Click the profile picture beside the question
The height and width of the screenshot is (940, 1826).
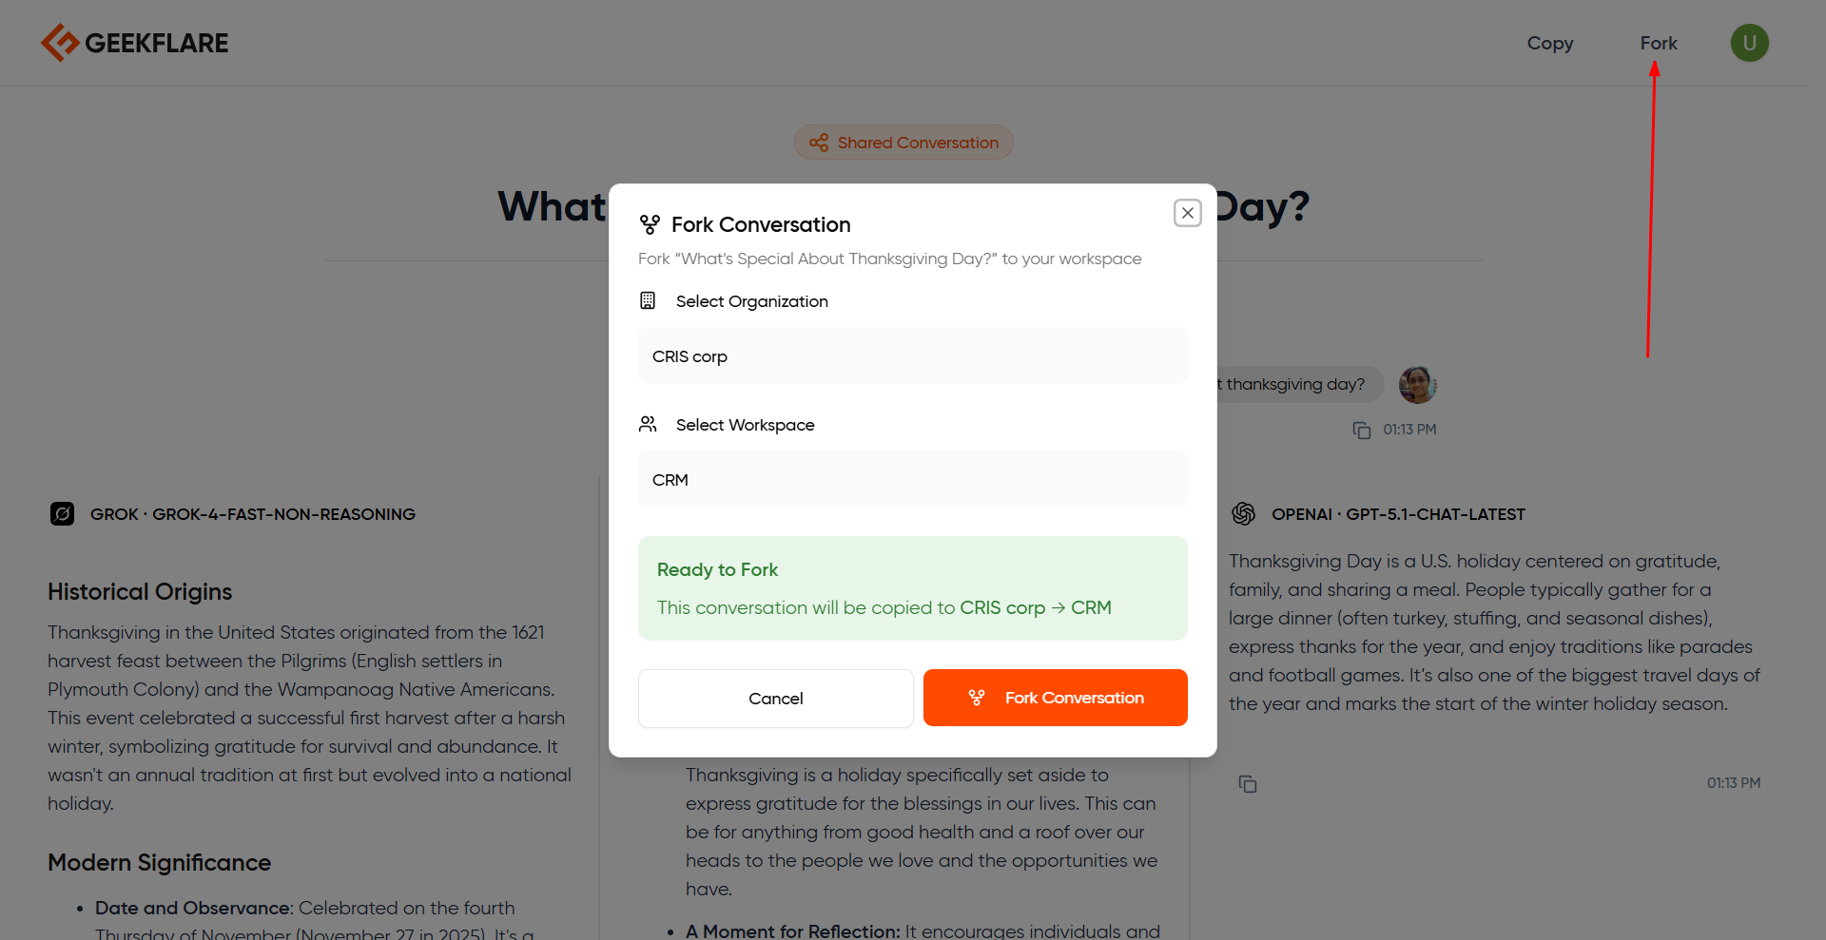(1416, 384)
